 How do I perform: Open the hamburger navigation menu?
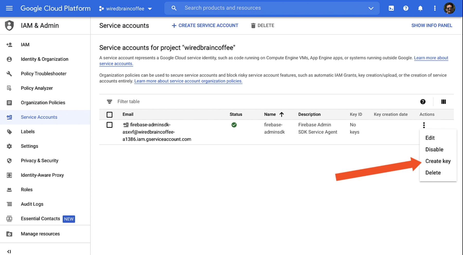pyautogui.click(x=9, y=8)
